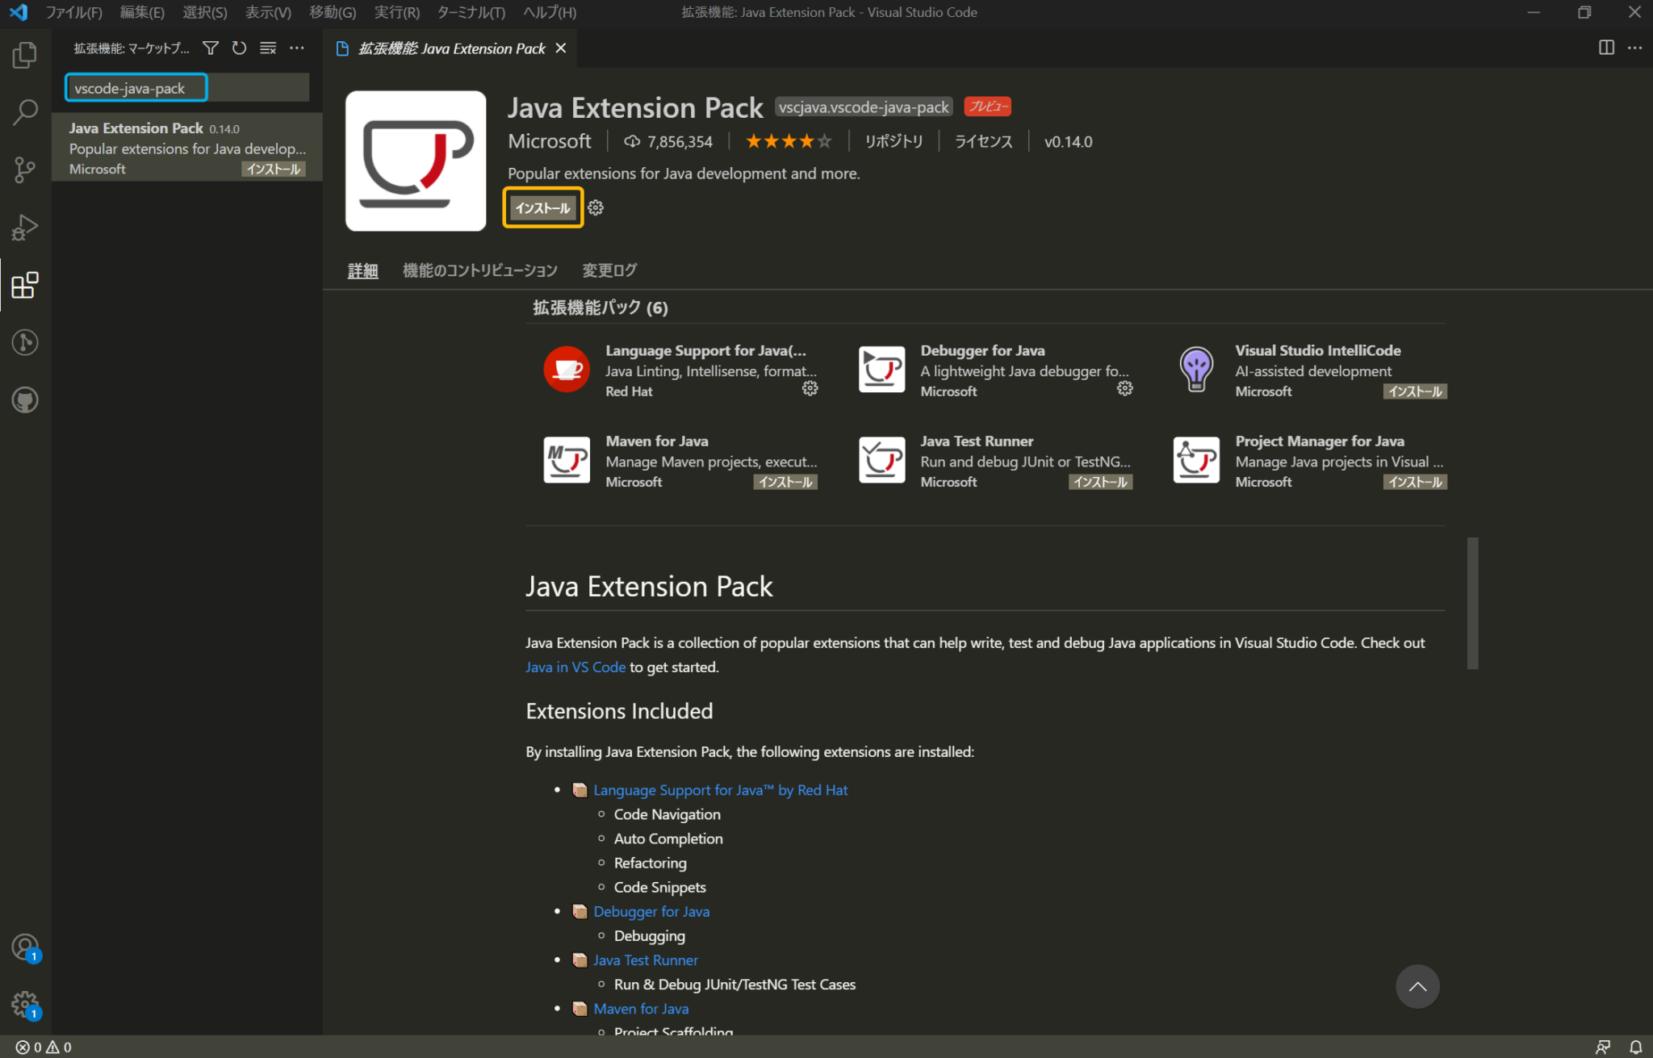Open the ターミナル(T) menu
Viewport: 1653px width, 1058px height.
[x=471, y=12]
